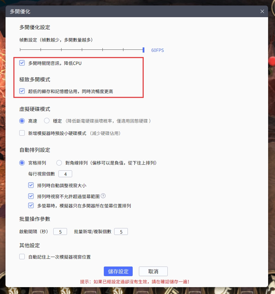
Task: Click the 虛擬硬碟模式 heading
Action: pos(35,109)
